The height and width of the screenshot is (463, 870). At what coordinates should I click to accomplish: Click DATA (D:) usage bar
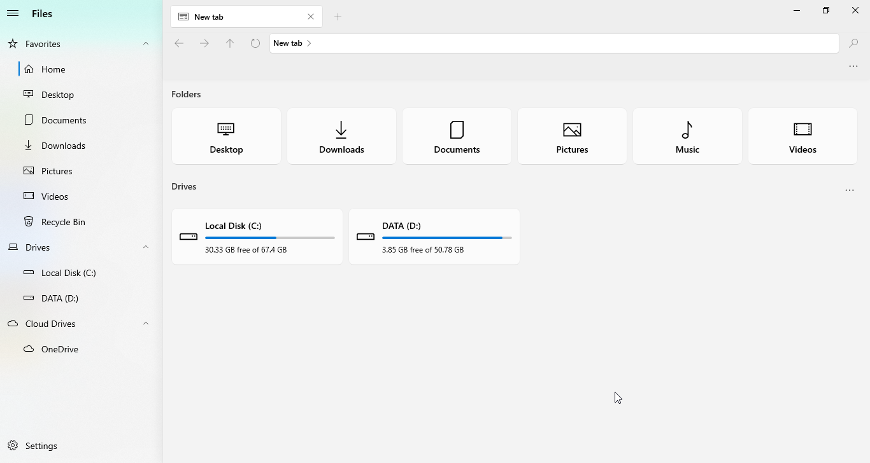pos(447,238)
